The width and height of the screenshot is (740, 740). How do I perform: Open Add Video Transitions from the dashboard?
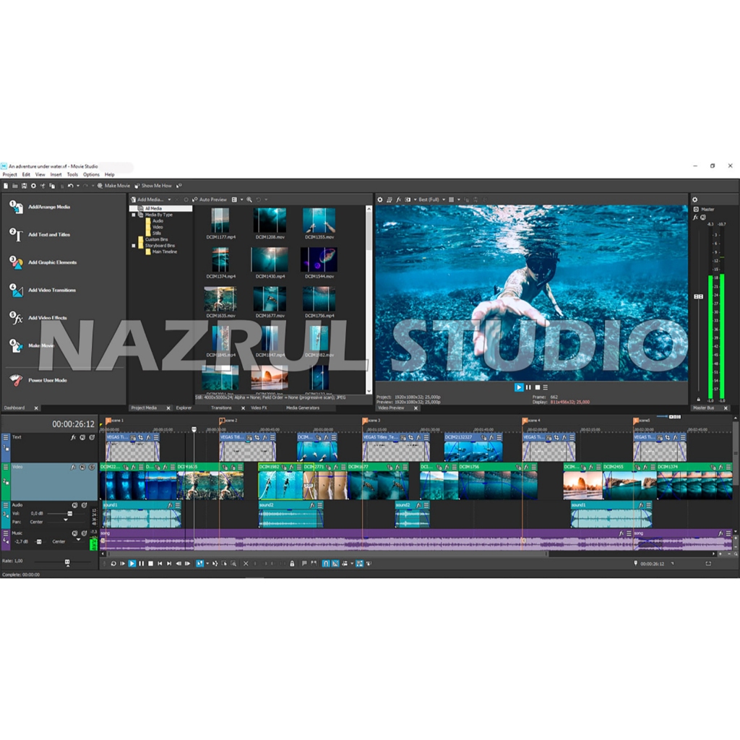[16, 290]
